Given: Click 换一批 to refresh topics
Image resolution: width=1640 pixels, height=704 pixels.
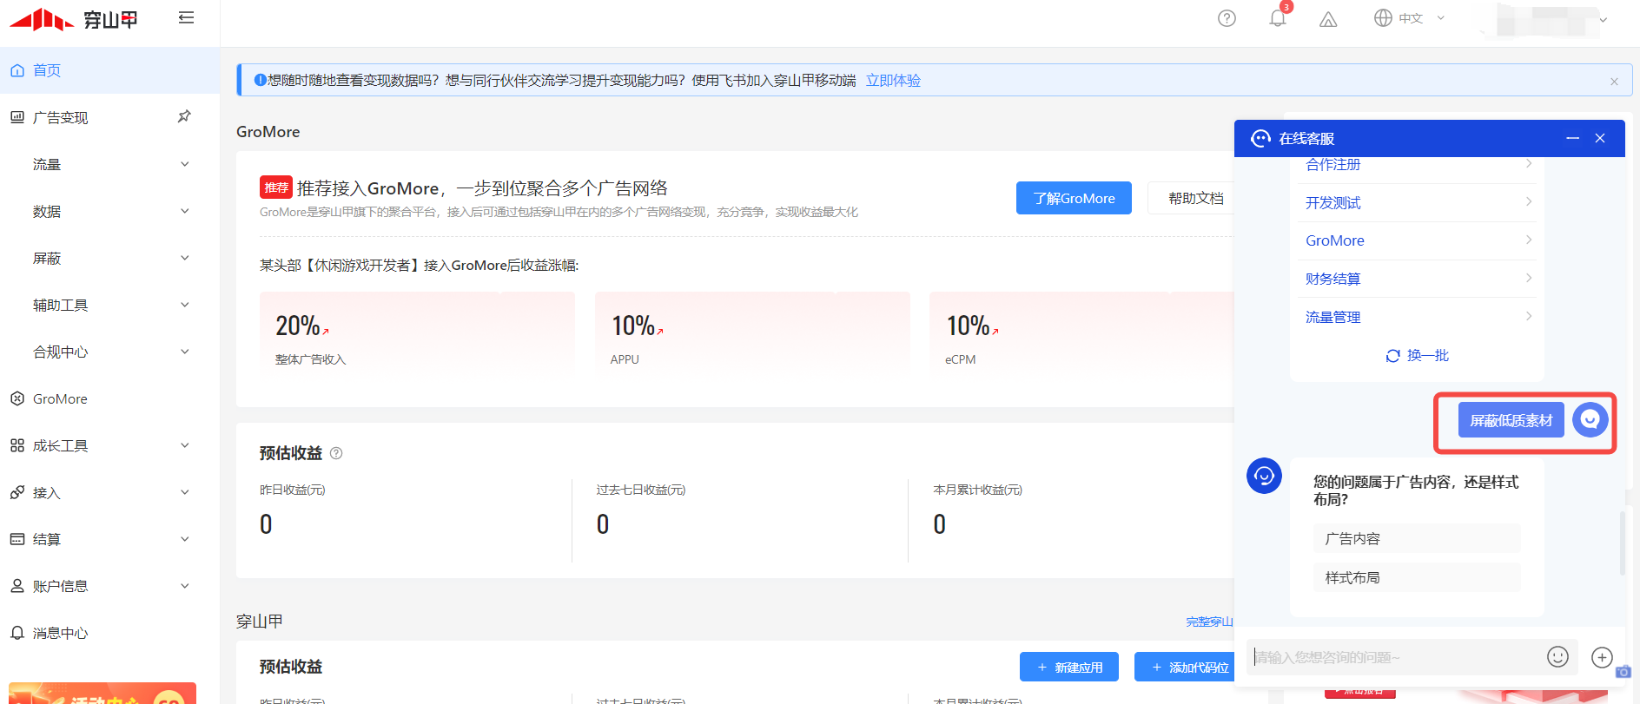Looking at the screenshot, I should tap(1427, 356).
